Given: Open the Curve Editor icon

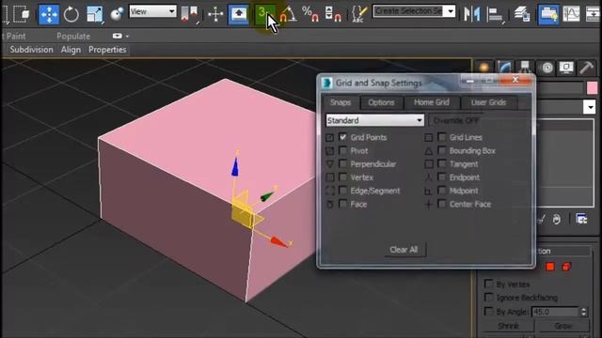Looking at the screenshot, I should point(571,15).
